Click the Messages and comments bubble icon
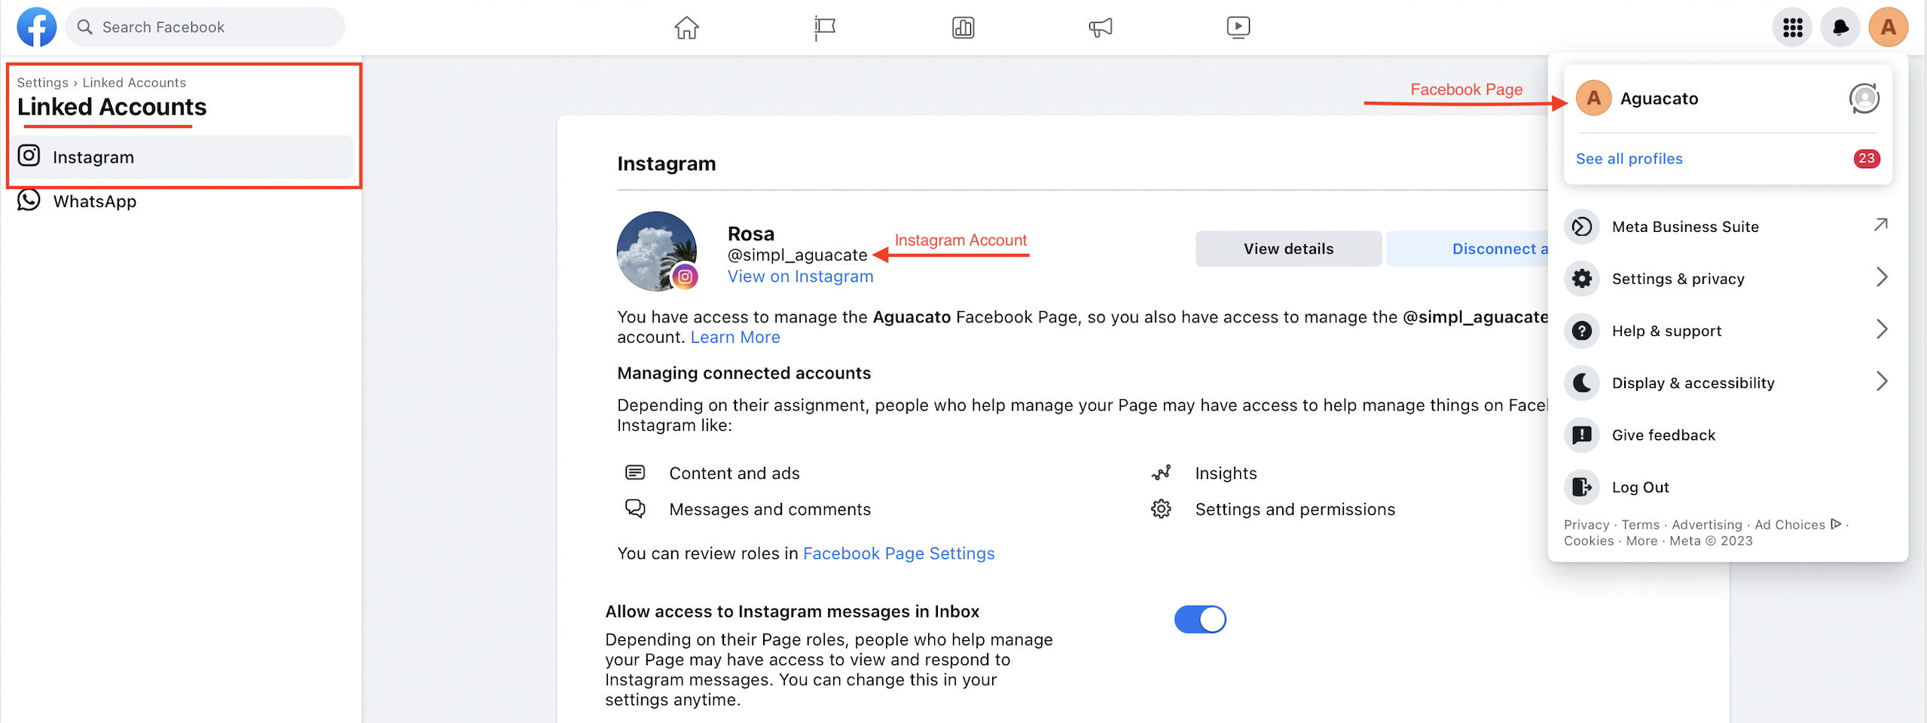Image resolution: width=1927 pixels, height=723 pixels. (635, 508)
